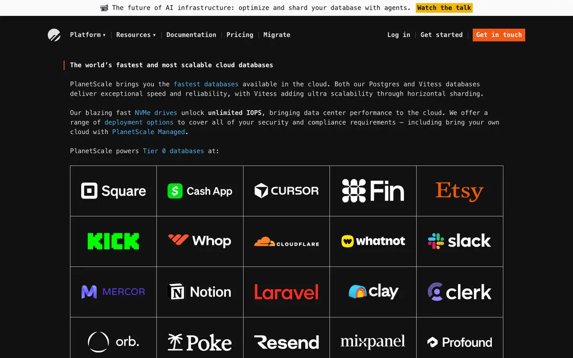
Task: Follow the Tier 0 databases link
Action: (173, 151)
